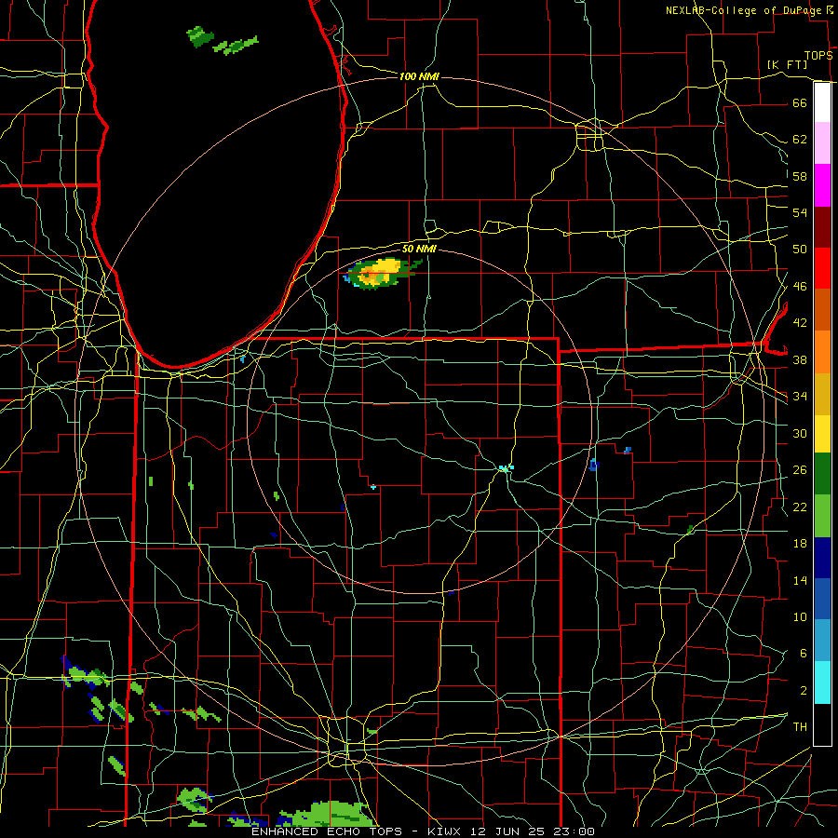Select the dark green legend swatch
The height and width of the screenshot is (838, 838).
(x=822, y=474)
